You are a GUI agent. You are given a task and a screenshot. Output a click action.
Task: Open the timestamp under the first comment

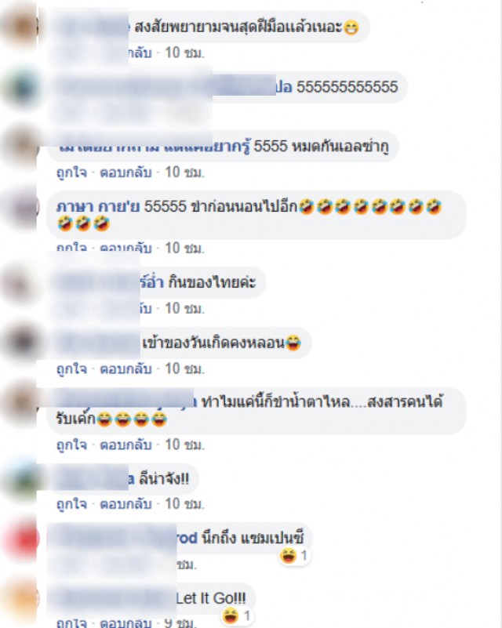[x=184, y=53]
